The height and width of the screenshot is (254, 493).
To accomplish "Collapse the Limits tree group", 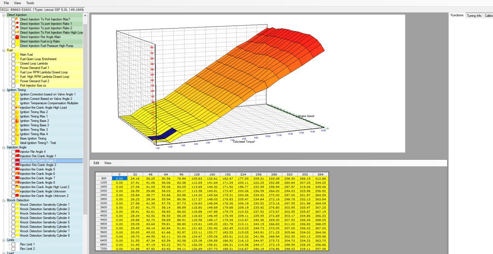I will 4,240.
